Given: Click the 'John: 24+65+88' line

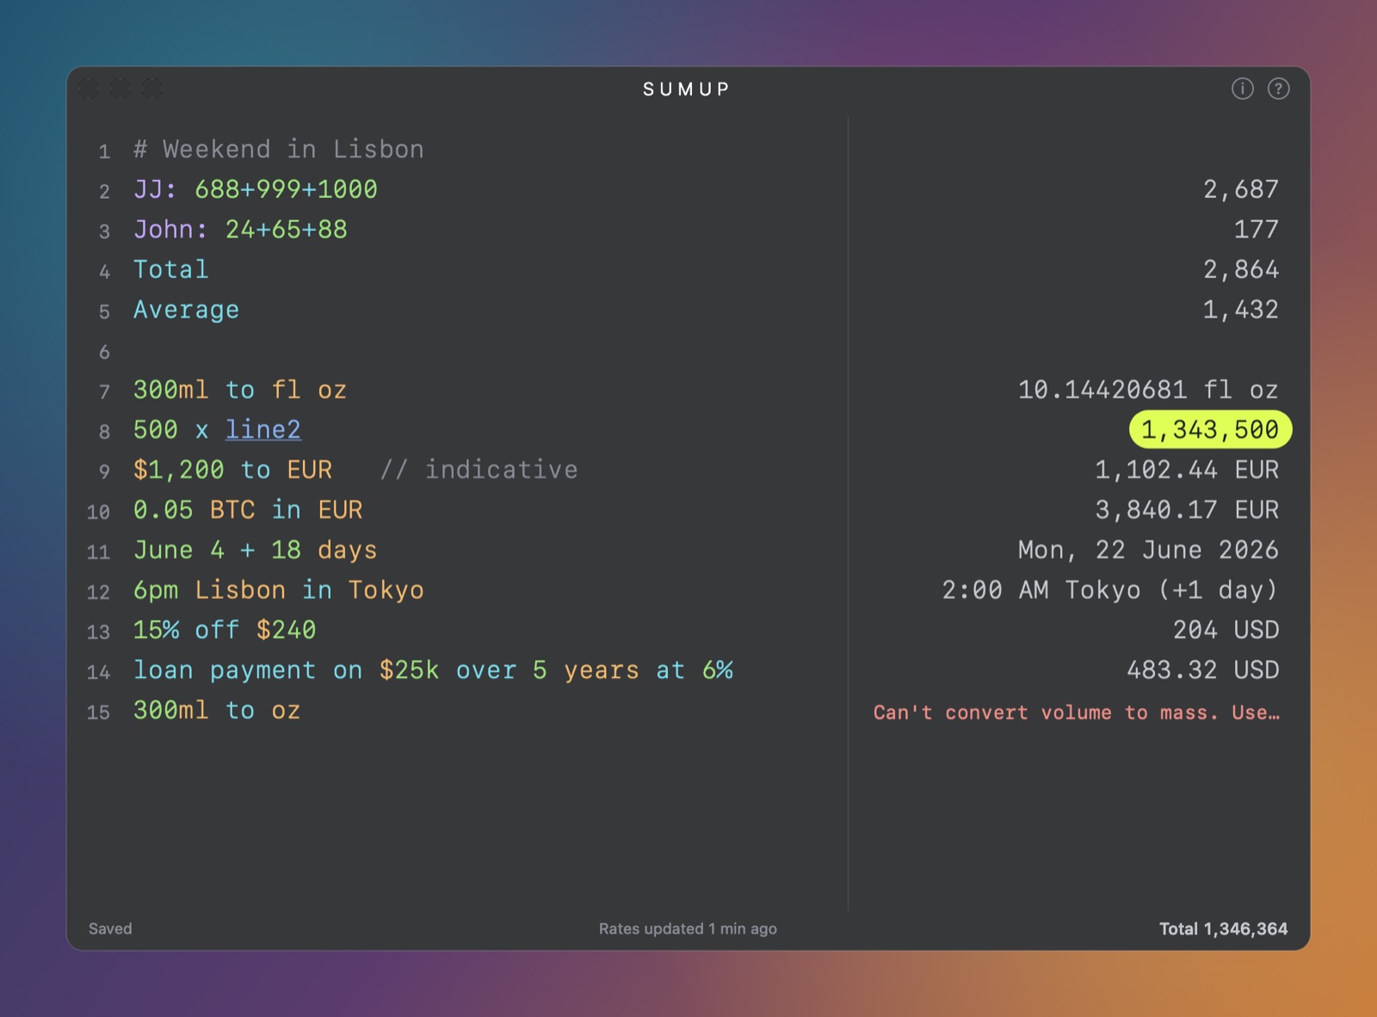Looking at the screenshot, I should pos(240,230).
